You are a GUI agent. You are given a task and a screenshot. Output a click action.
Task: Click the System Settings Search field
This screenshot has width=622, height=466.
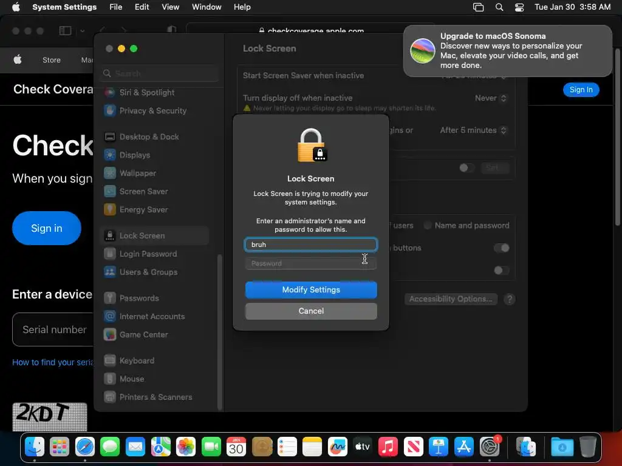(x=160, y=73)
